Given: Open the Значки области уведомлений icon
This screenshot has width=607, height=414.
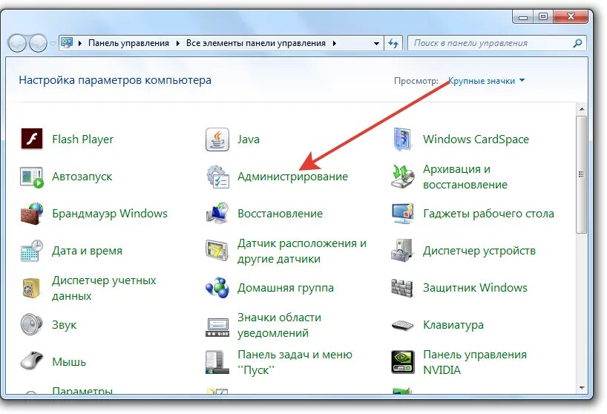Looking at the screenshot, I should click(217, 327).
